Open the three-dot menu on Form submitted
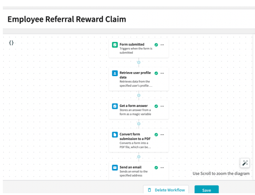255x195 pixels. tap(162, 45)
